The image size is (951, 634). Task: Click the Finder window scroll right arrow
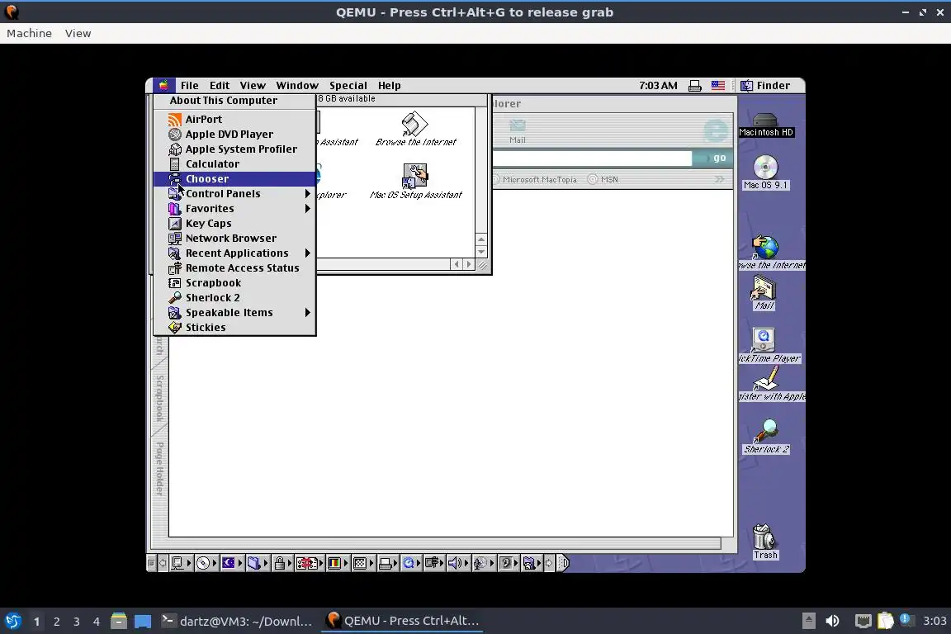(468, 264)
